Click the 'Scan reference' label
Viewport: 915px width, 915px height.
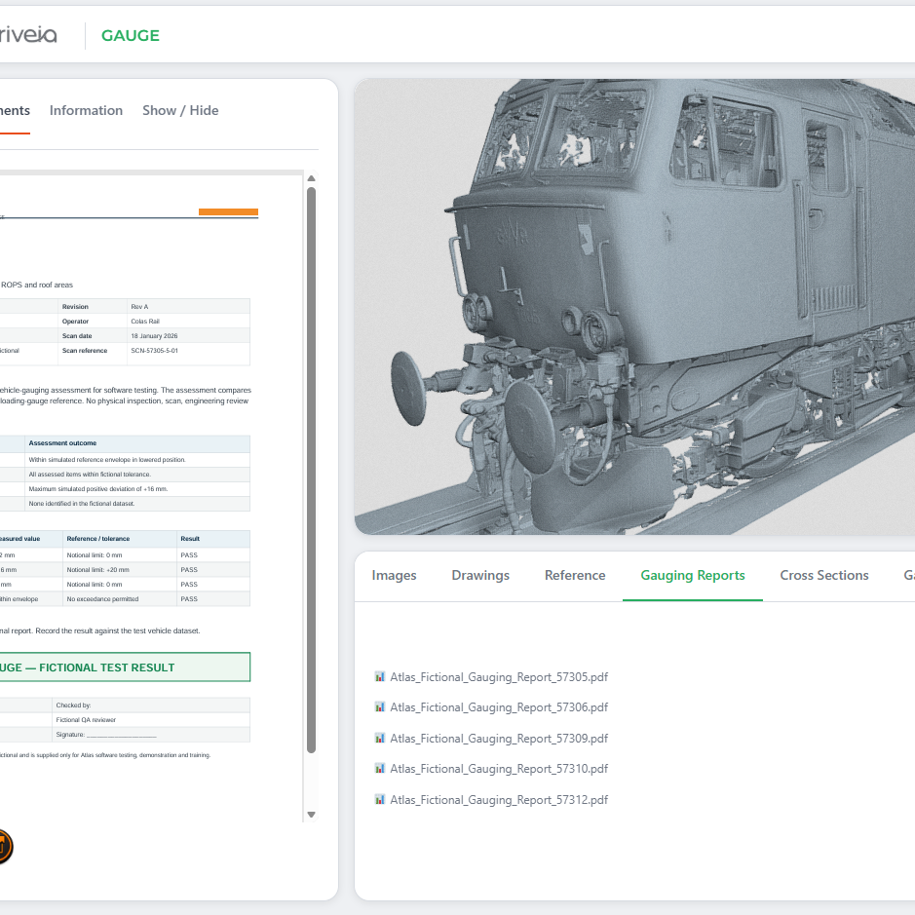tap(85, 351)
